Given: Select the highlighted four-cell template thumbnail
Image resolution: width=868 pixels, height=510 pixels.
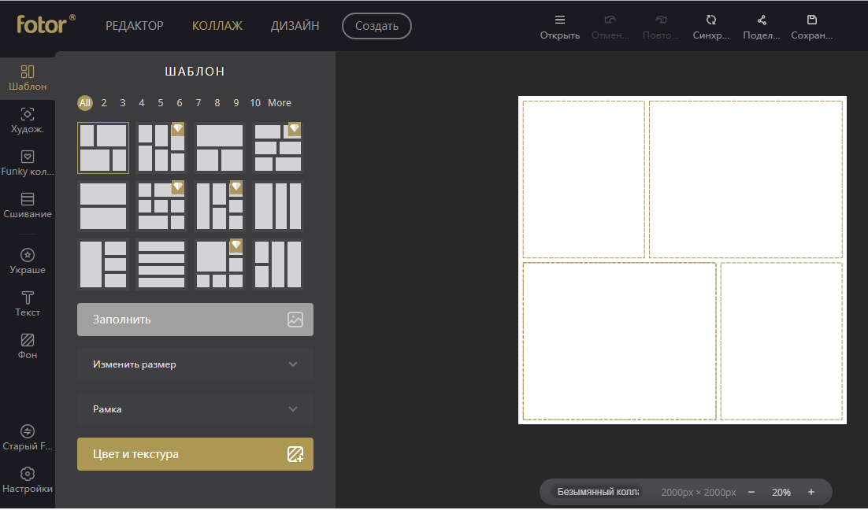Looking at the screenshot, I should pos(103,148).
